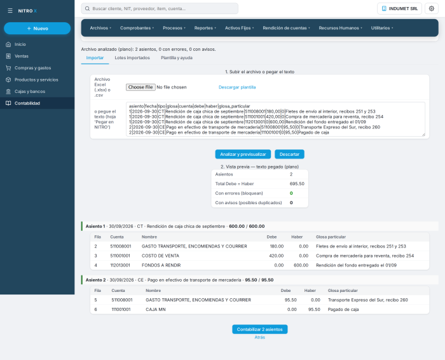The image size is (445, 360).
Task: Open the Utilitarios dropdown
Action: 382,28
